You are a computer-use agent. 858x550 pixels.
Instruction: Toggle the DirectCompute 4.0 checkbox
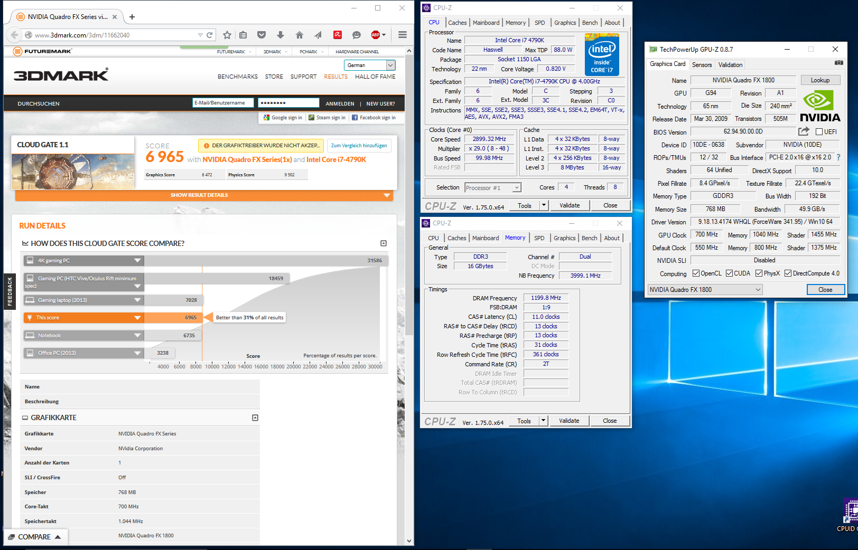coord(788,273)
